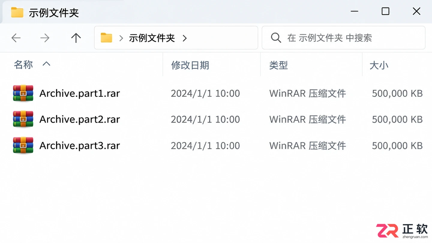Click WinRAR 压缩文件 type of Archive.part1.rar
Screen dimensions: 432x243
(x=308, y=94)
